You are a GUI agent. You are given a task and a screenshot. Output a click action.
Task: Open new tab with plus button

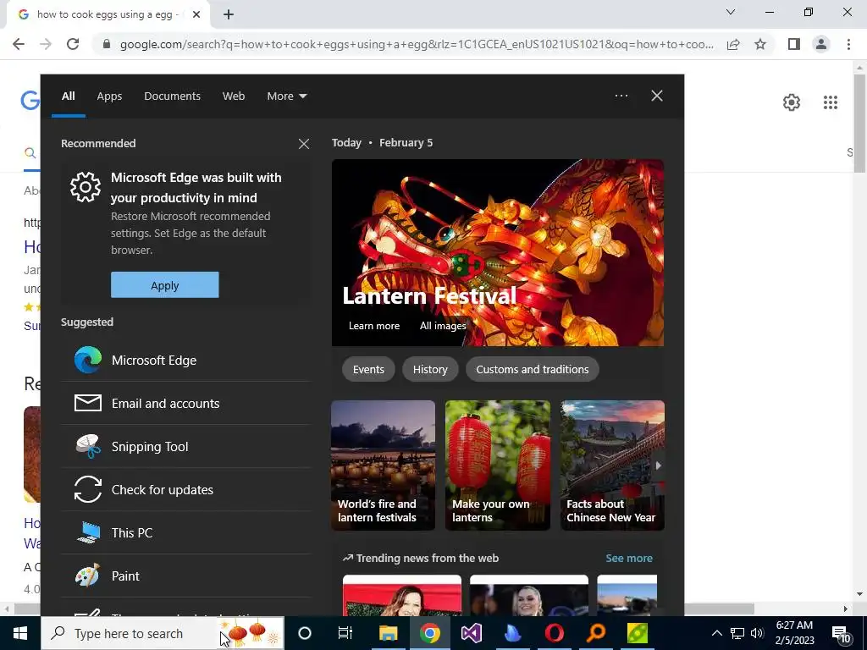point(229,14)
